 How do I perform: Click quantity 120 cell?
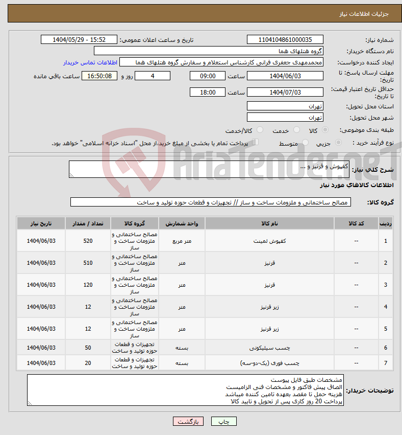point(88,285)
